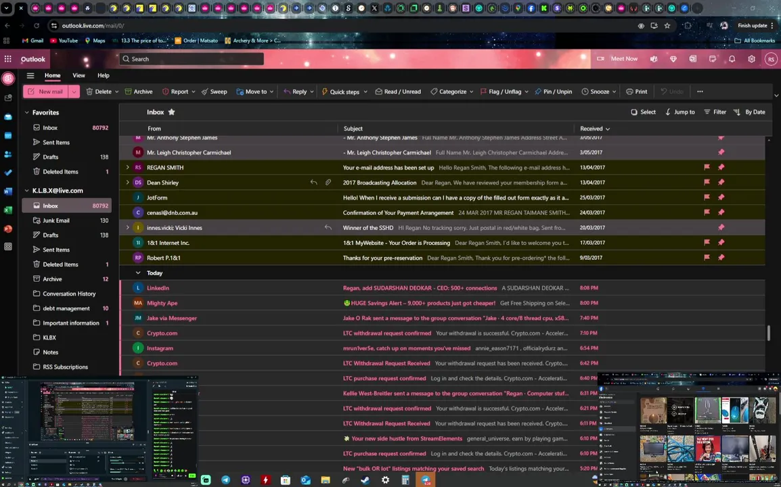Open the Teams icon in header

coord(654,59)
